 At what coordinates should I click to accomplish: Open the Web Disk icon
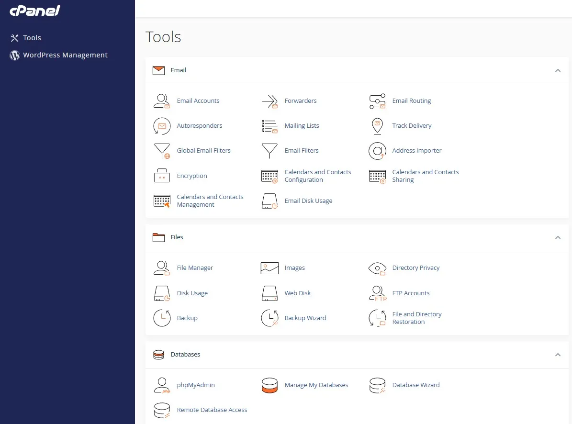tap(269, 293)
